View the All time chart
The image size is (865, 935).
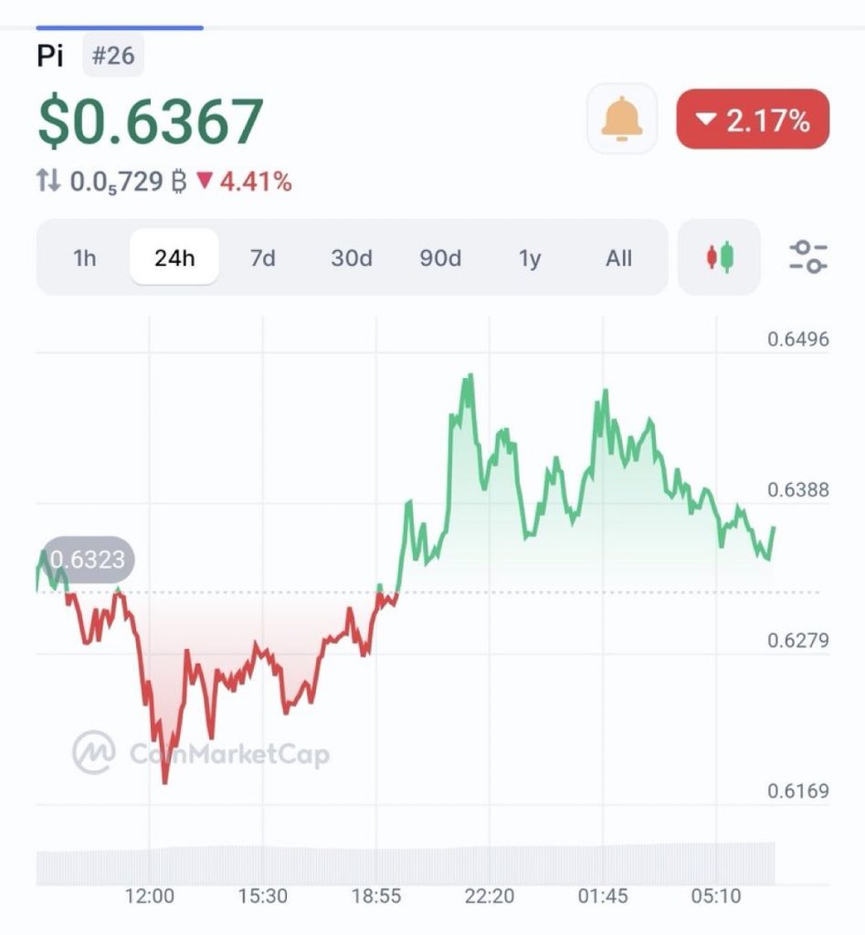(x=618, y=258)
